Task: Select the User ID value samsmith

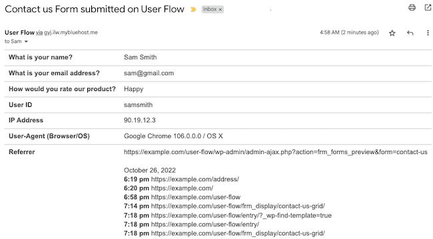Action: [138, 105]
